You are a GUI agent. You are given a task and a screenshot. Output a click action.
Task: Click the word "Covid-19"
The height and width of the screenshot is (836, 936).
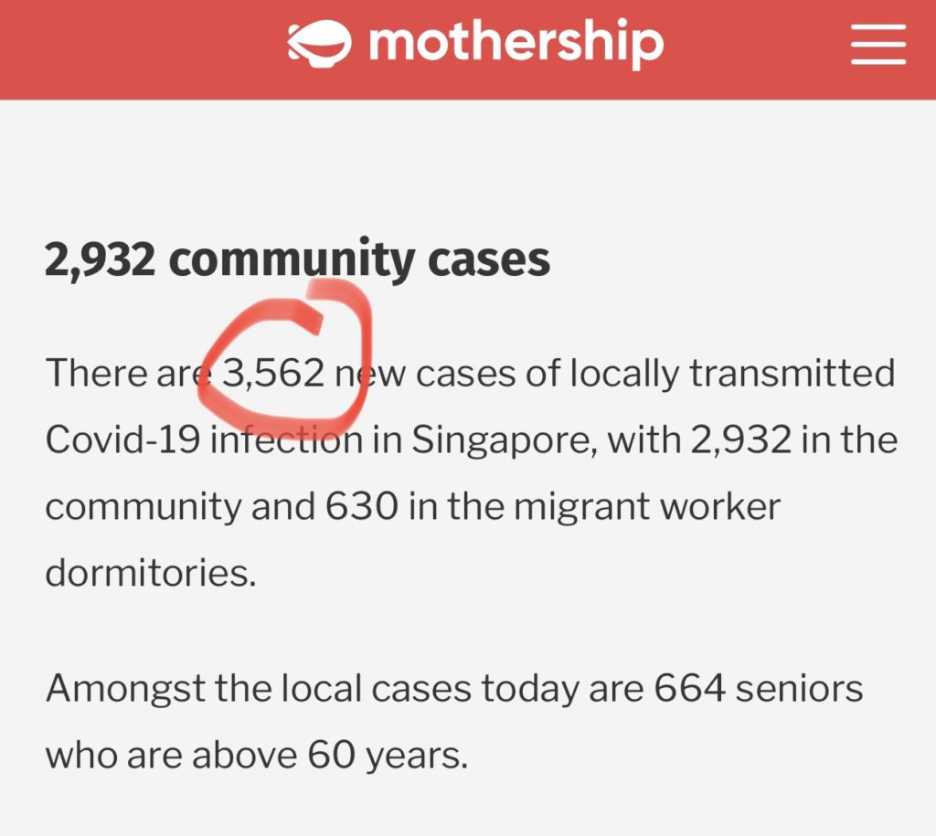(x=123, y=440)
